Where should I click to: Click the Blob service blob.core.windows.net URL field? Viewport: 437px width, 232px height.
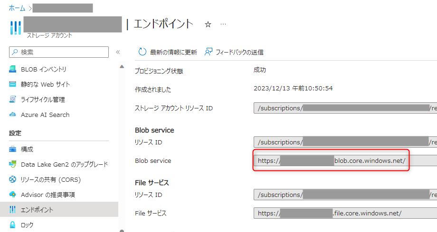(345, 161)
